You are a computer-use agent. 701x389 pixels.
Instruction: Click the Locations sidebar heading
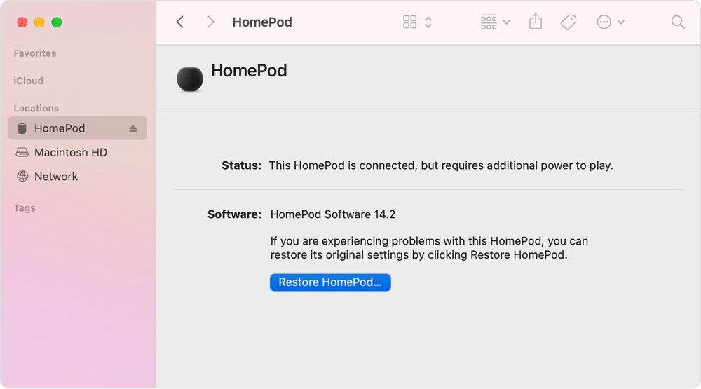click(36, 109)
